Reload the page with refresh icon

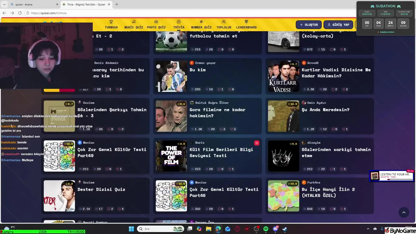(x=20, y=13)
